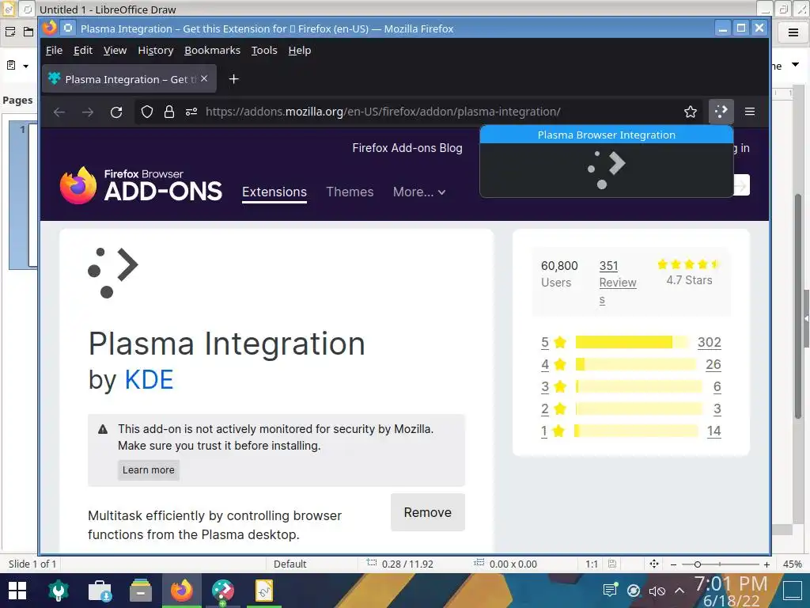810x608 pixels.
Task: Click the Draw zoom slider handle
Action: tap(697, 564)
